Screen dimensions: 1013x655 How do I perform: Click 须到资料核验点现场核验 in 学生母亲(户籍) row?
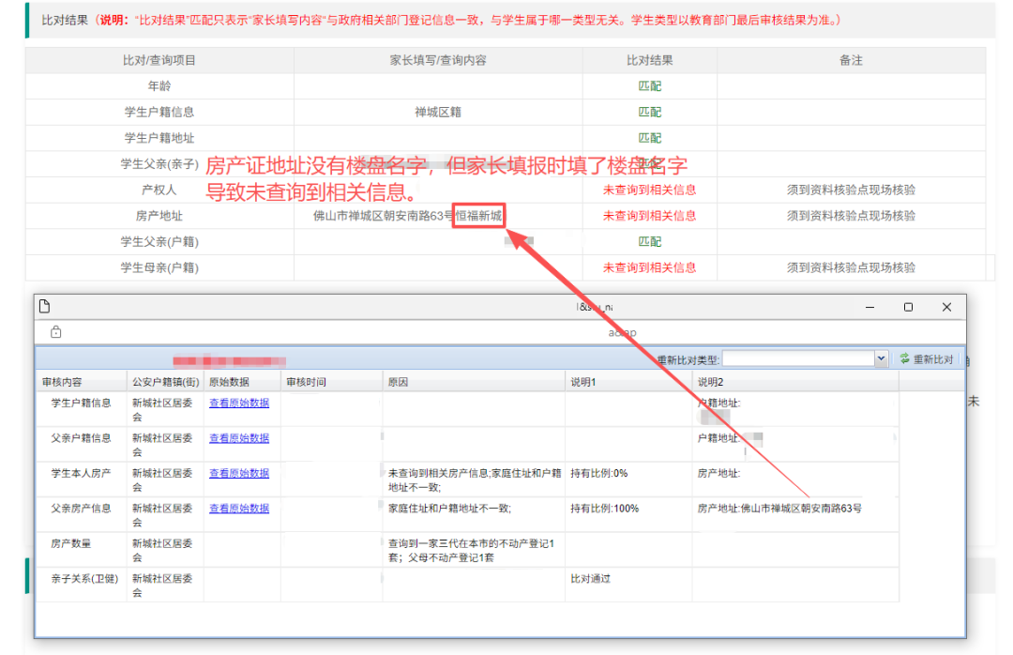click(851, 267)
